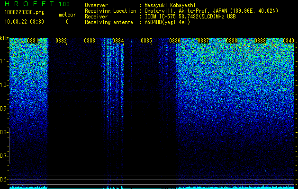Click the Ovserver field label
This screenshot has width=298, height=189.
[96, 5]
